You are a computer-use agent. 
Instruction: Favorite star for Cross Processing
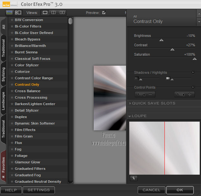tap(12, 97)
